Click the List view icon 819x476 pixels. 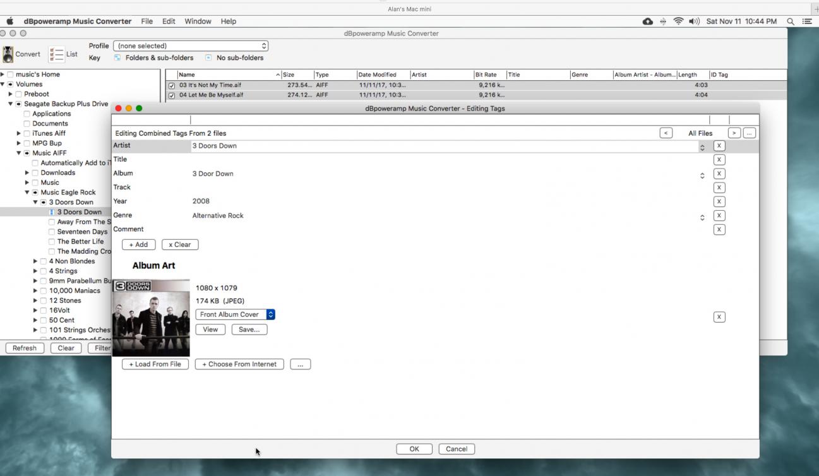coord(57,54)
